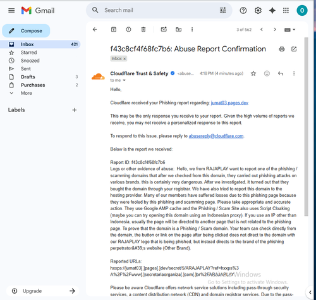This screenshot has height=300, width=316.
Task: Move email to a folder
Action: (x=178, y=29)
